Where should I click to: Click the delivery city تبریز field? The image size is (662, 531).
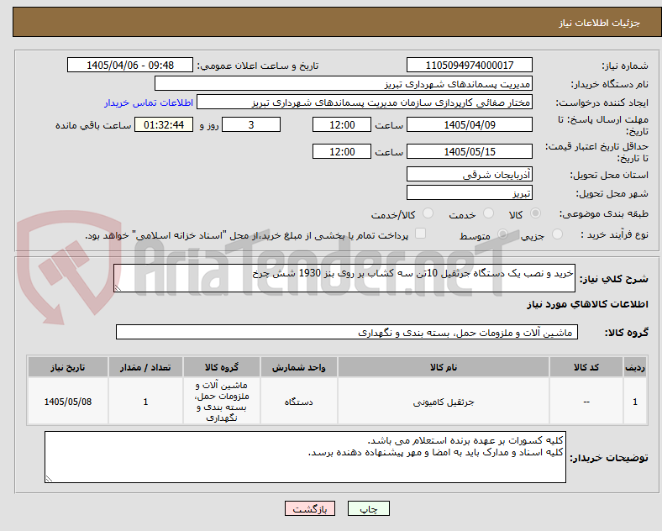tap(469, 193)
